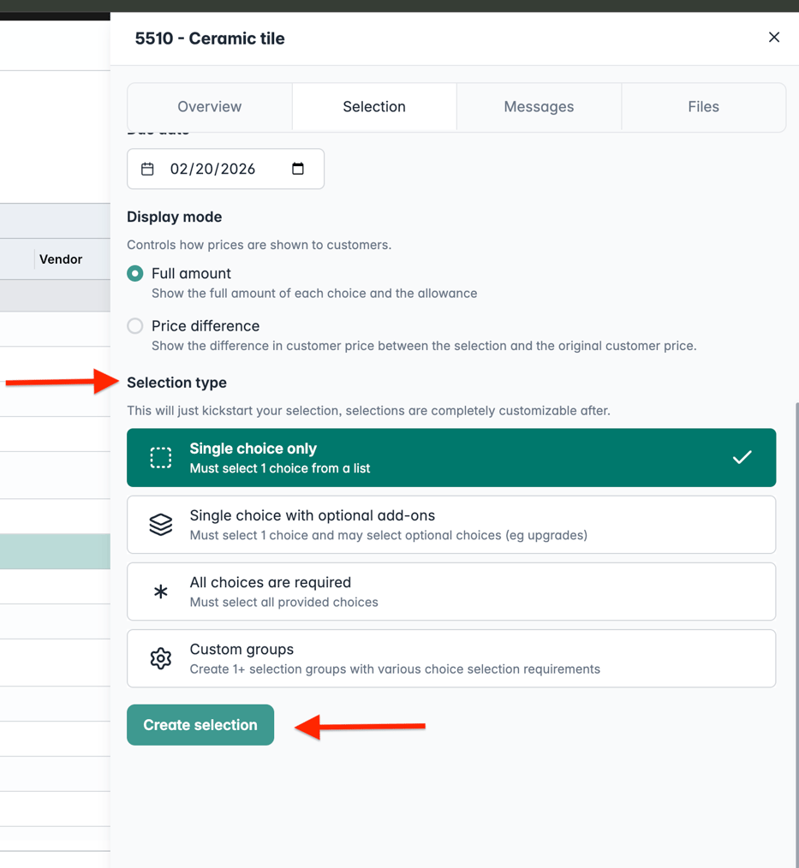Image resolution: width=799 pixels, height=868 pixels.
Task: Select the Full amount radio button
Action: 135,273
